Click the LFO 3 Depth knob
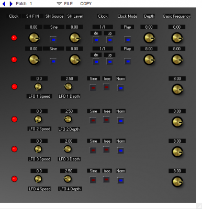The height and width of the screenshot is (209, 202). point(68,149)
